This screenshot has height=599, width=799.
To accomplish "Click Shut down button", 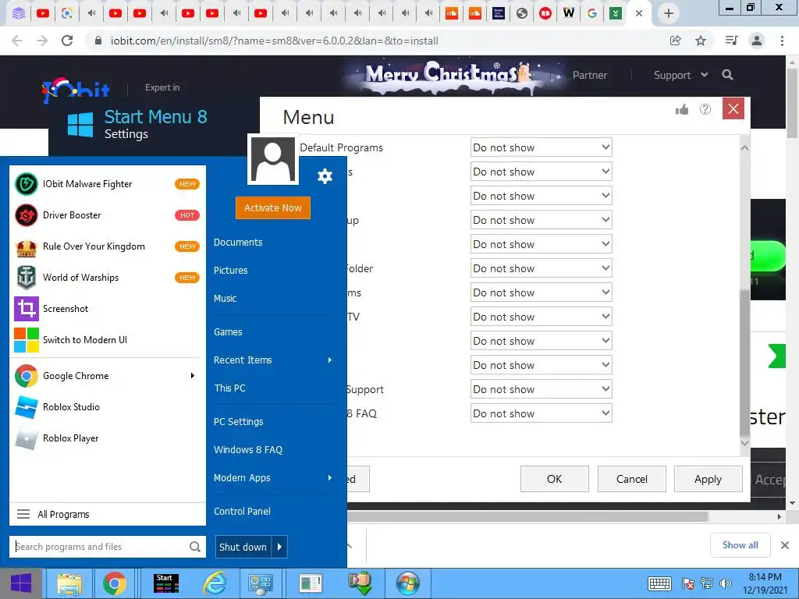I will click(243, 547).
